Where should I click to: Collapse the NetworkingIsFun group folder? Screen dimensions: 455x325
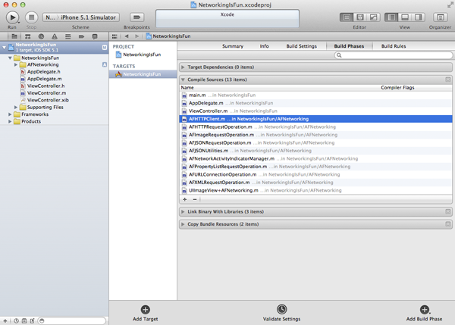tap(10, 58)
